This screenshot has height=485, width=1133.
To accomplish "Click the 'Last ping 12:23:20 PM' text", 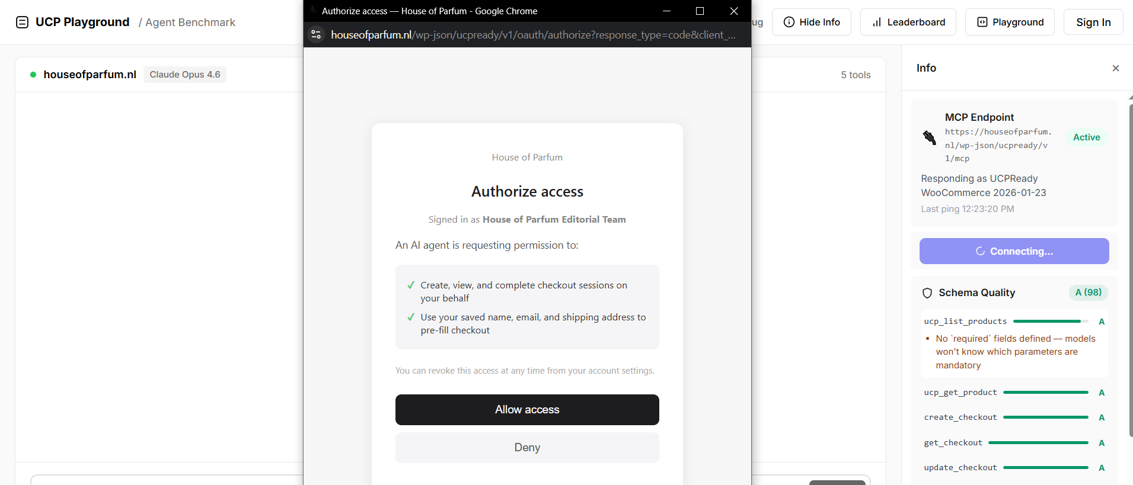I will pyautogui.click(x=967, y=209).
